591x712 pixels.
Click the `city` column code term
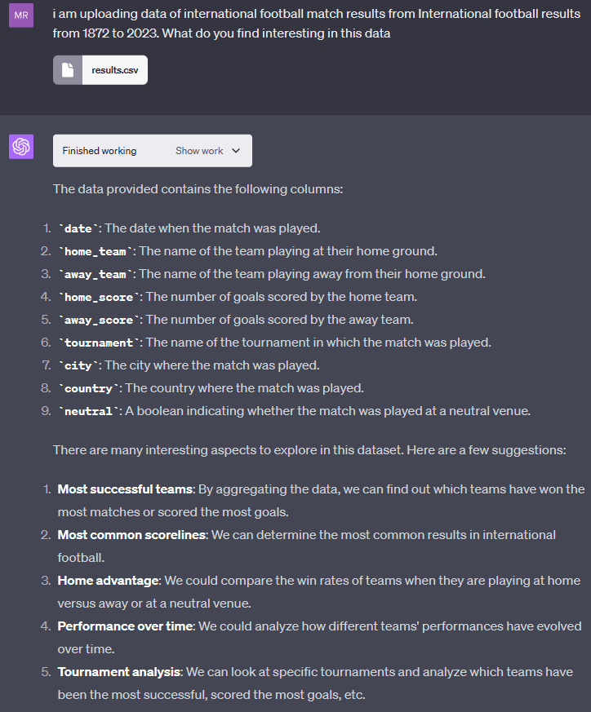click(78, 365)
